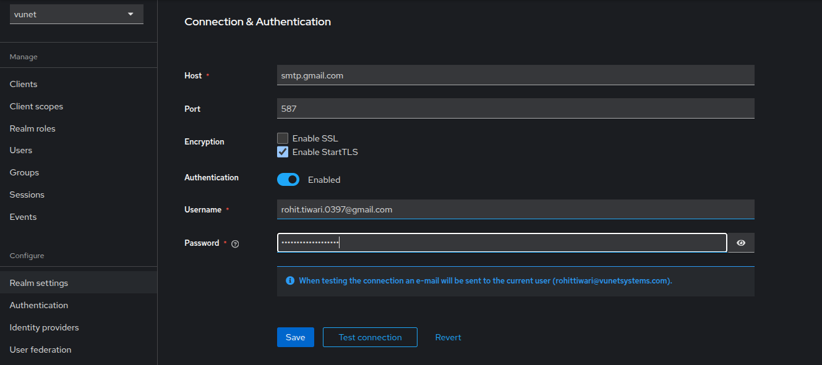Show password using the eye icon
The height and width of the screenshot is (365, 822).
pyautogui.click(x=741, y=243)
